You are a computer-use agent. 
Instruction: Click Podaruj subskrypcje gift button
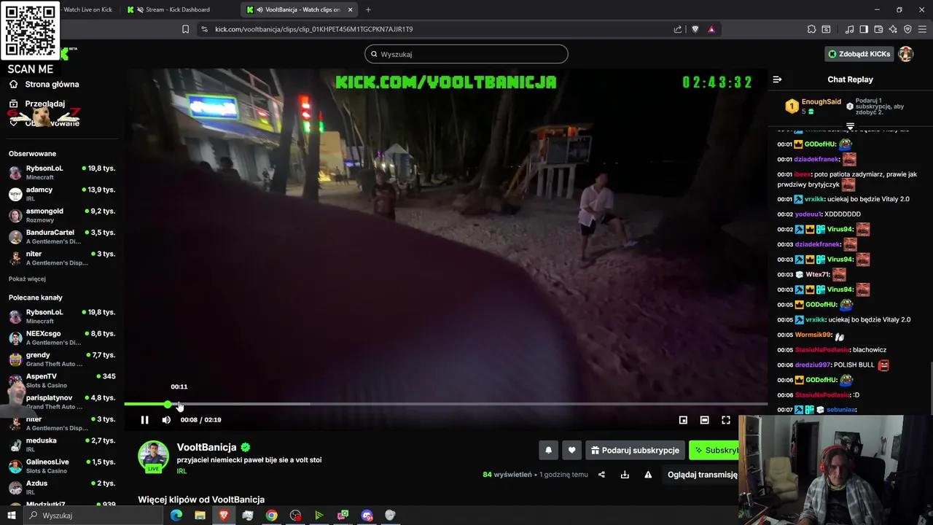pos(635,451)
